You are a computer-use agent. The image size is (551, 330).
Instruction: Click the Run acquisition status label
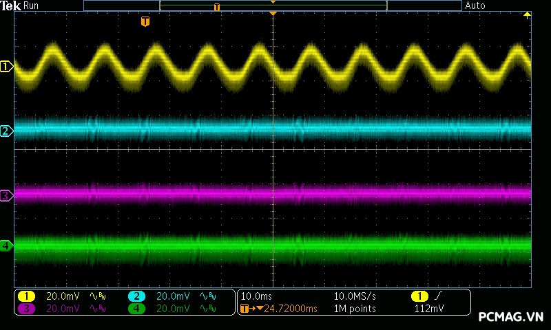click(x=31, y=5)
